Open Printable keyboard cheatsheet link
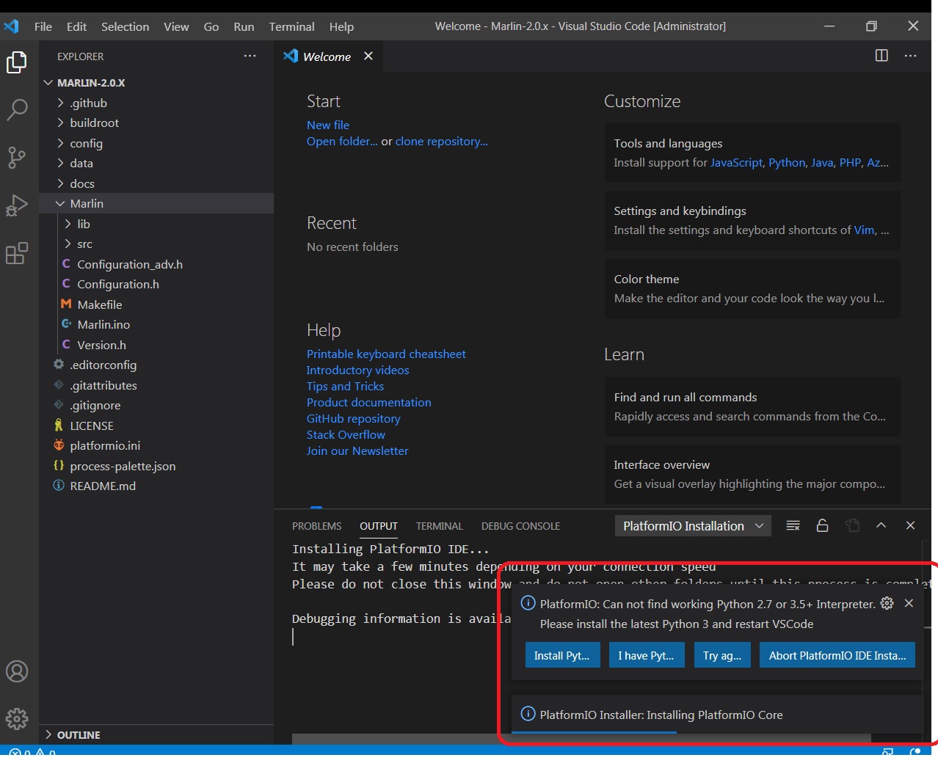The width and height of the screenshot is (938, 763). [x=386, y=354]
